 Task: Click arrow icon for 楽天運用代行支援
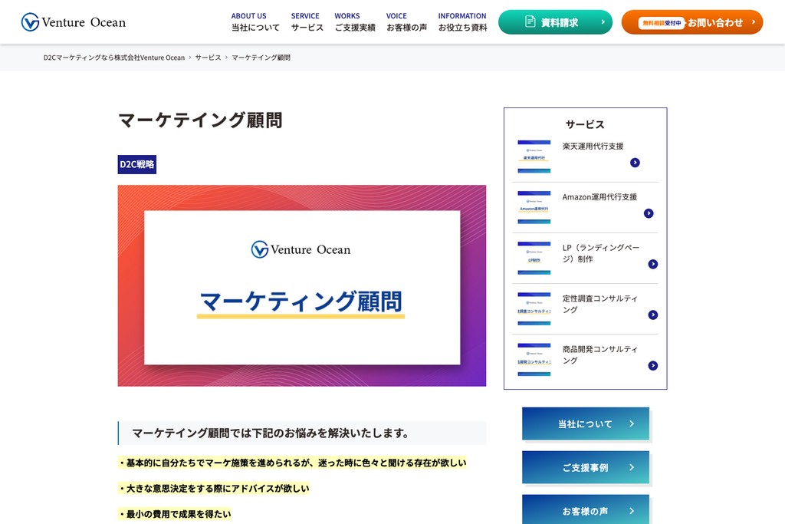click(x=635, y=163)
